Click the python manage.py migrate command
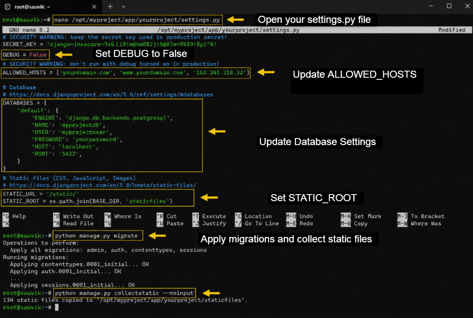The height and width of the screenshot is (318, 473). point(96,236)
